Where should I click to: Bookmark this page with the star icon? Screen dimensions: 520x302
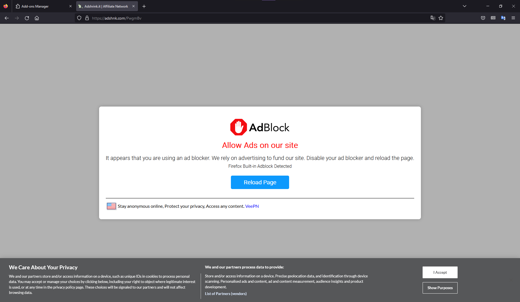(441, 18)
